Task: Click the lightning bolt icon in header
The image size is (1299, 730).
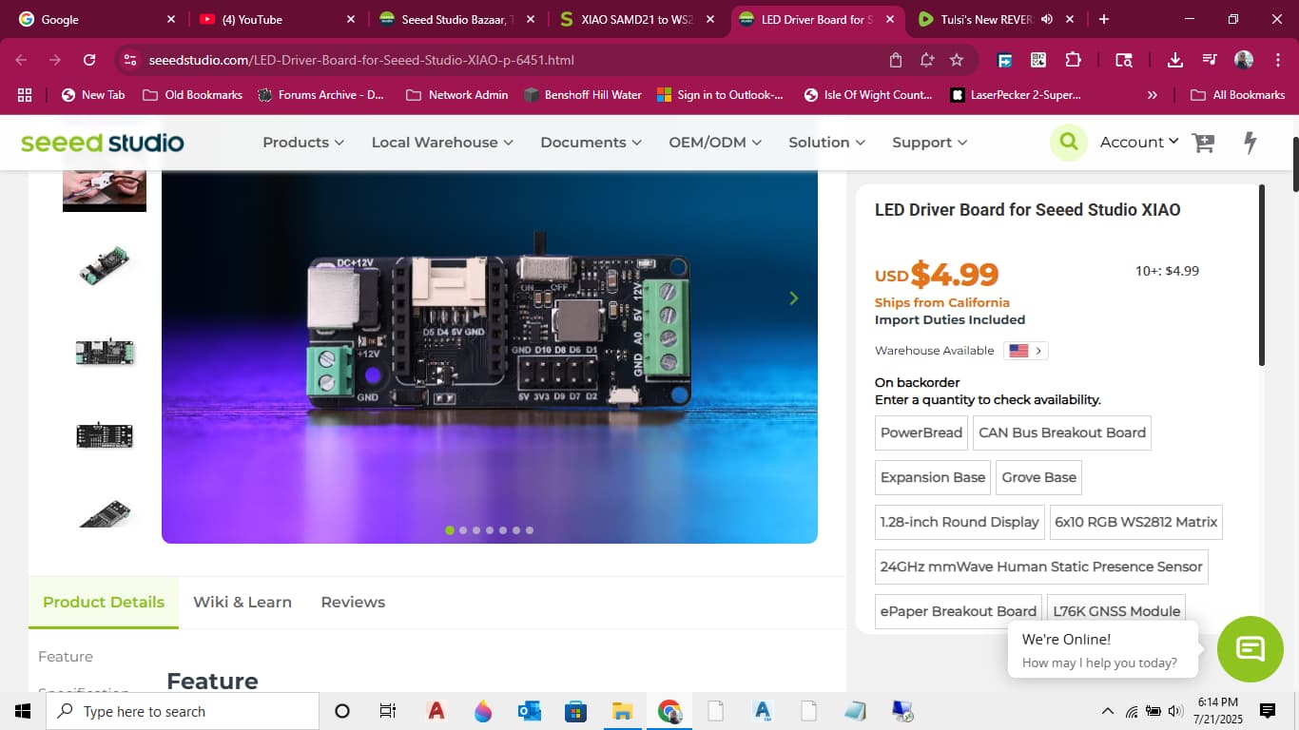Action: (1251, 143)
